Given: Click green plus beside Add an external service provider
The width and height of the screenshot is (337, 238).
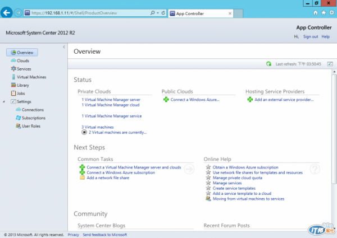Looking at the screenshot, I should coord(250,99).
